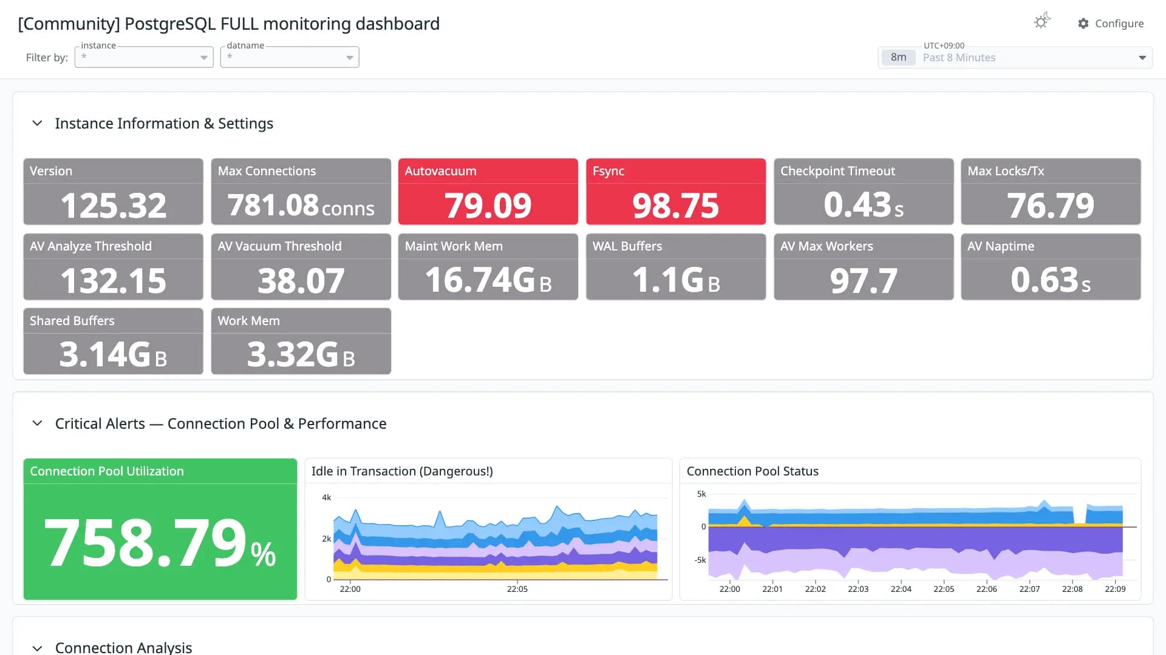
Task: Open the Past 8 Minutes time range selector
Action: [x=1015, y=58]
